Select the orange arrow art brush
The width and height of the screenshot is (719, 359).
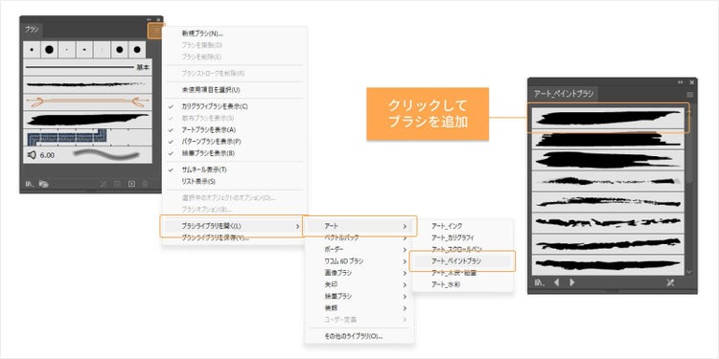tap(87, 101)
